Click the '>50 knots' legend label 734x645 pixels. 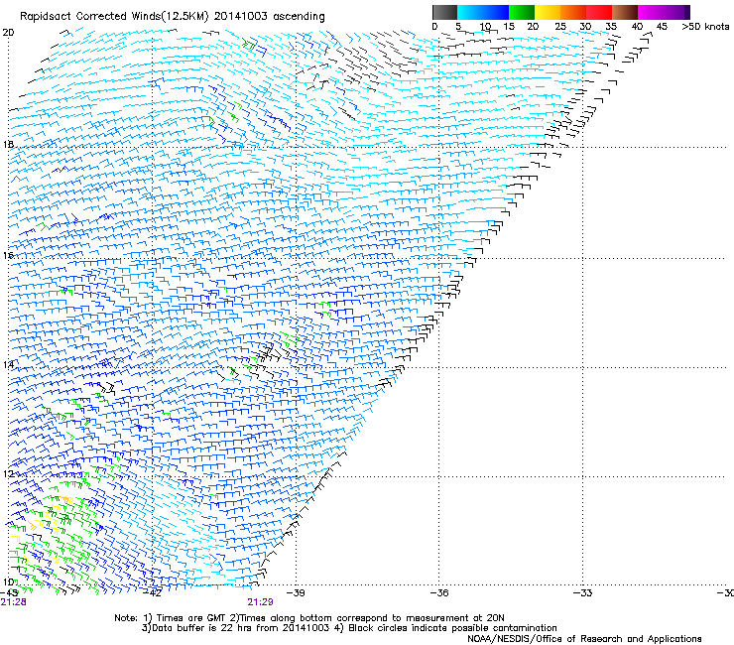[705, 27]
